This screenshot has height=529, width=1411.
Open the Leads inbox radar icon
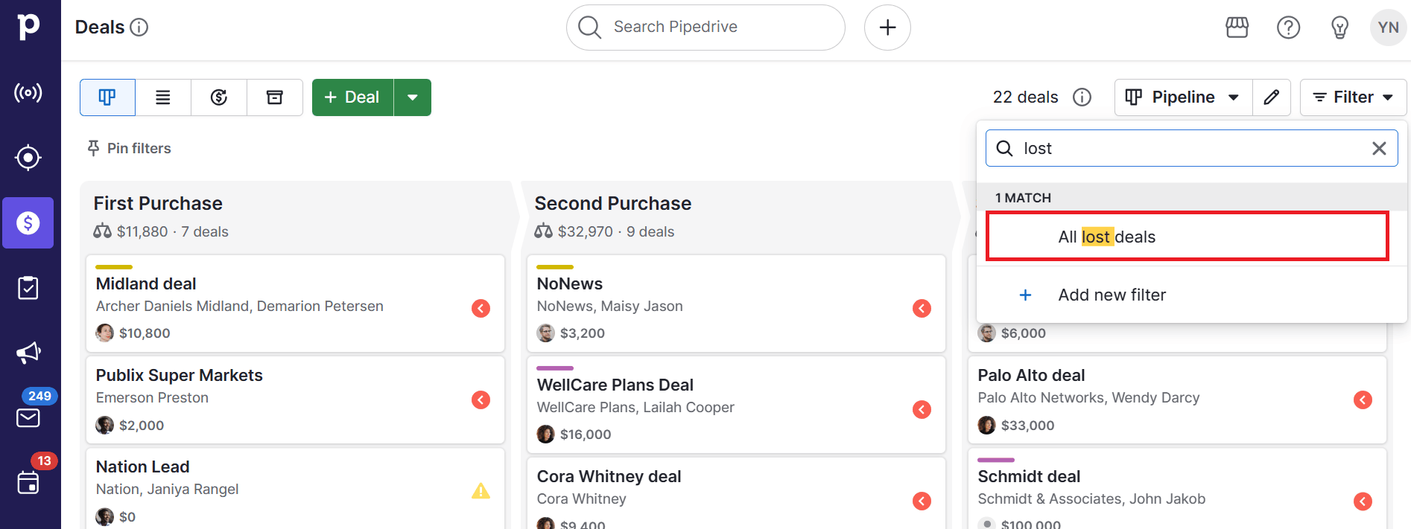click(x=28, y=93)
